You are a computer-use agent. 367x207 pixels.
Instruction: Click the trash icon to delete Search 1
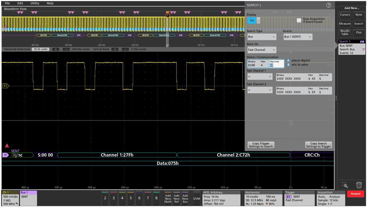tap(359, 185)
